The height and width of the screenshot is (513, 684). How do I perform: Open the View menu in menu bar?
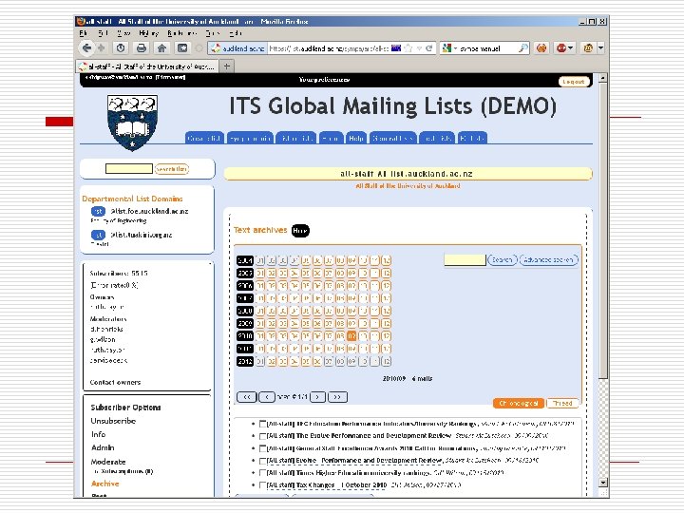[123, 33]
